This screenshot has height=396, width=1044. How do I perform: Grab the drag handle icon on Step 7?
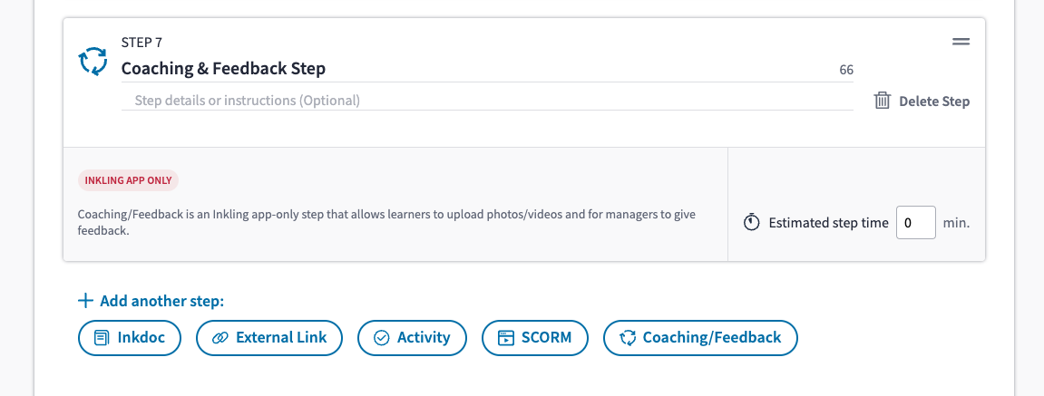(961, 42)
